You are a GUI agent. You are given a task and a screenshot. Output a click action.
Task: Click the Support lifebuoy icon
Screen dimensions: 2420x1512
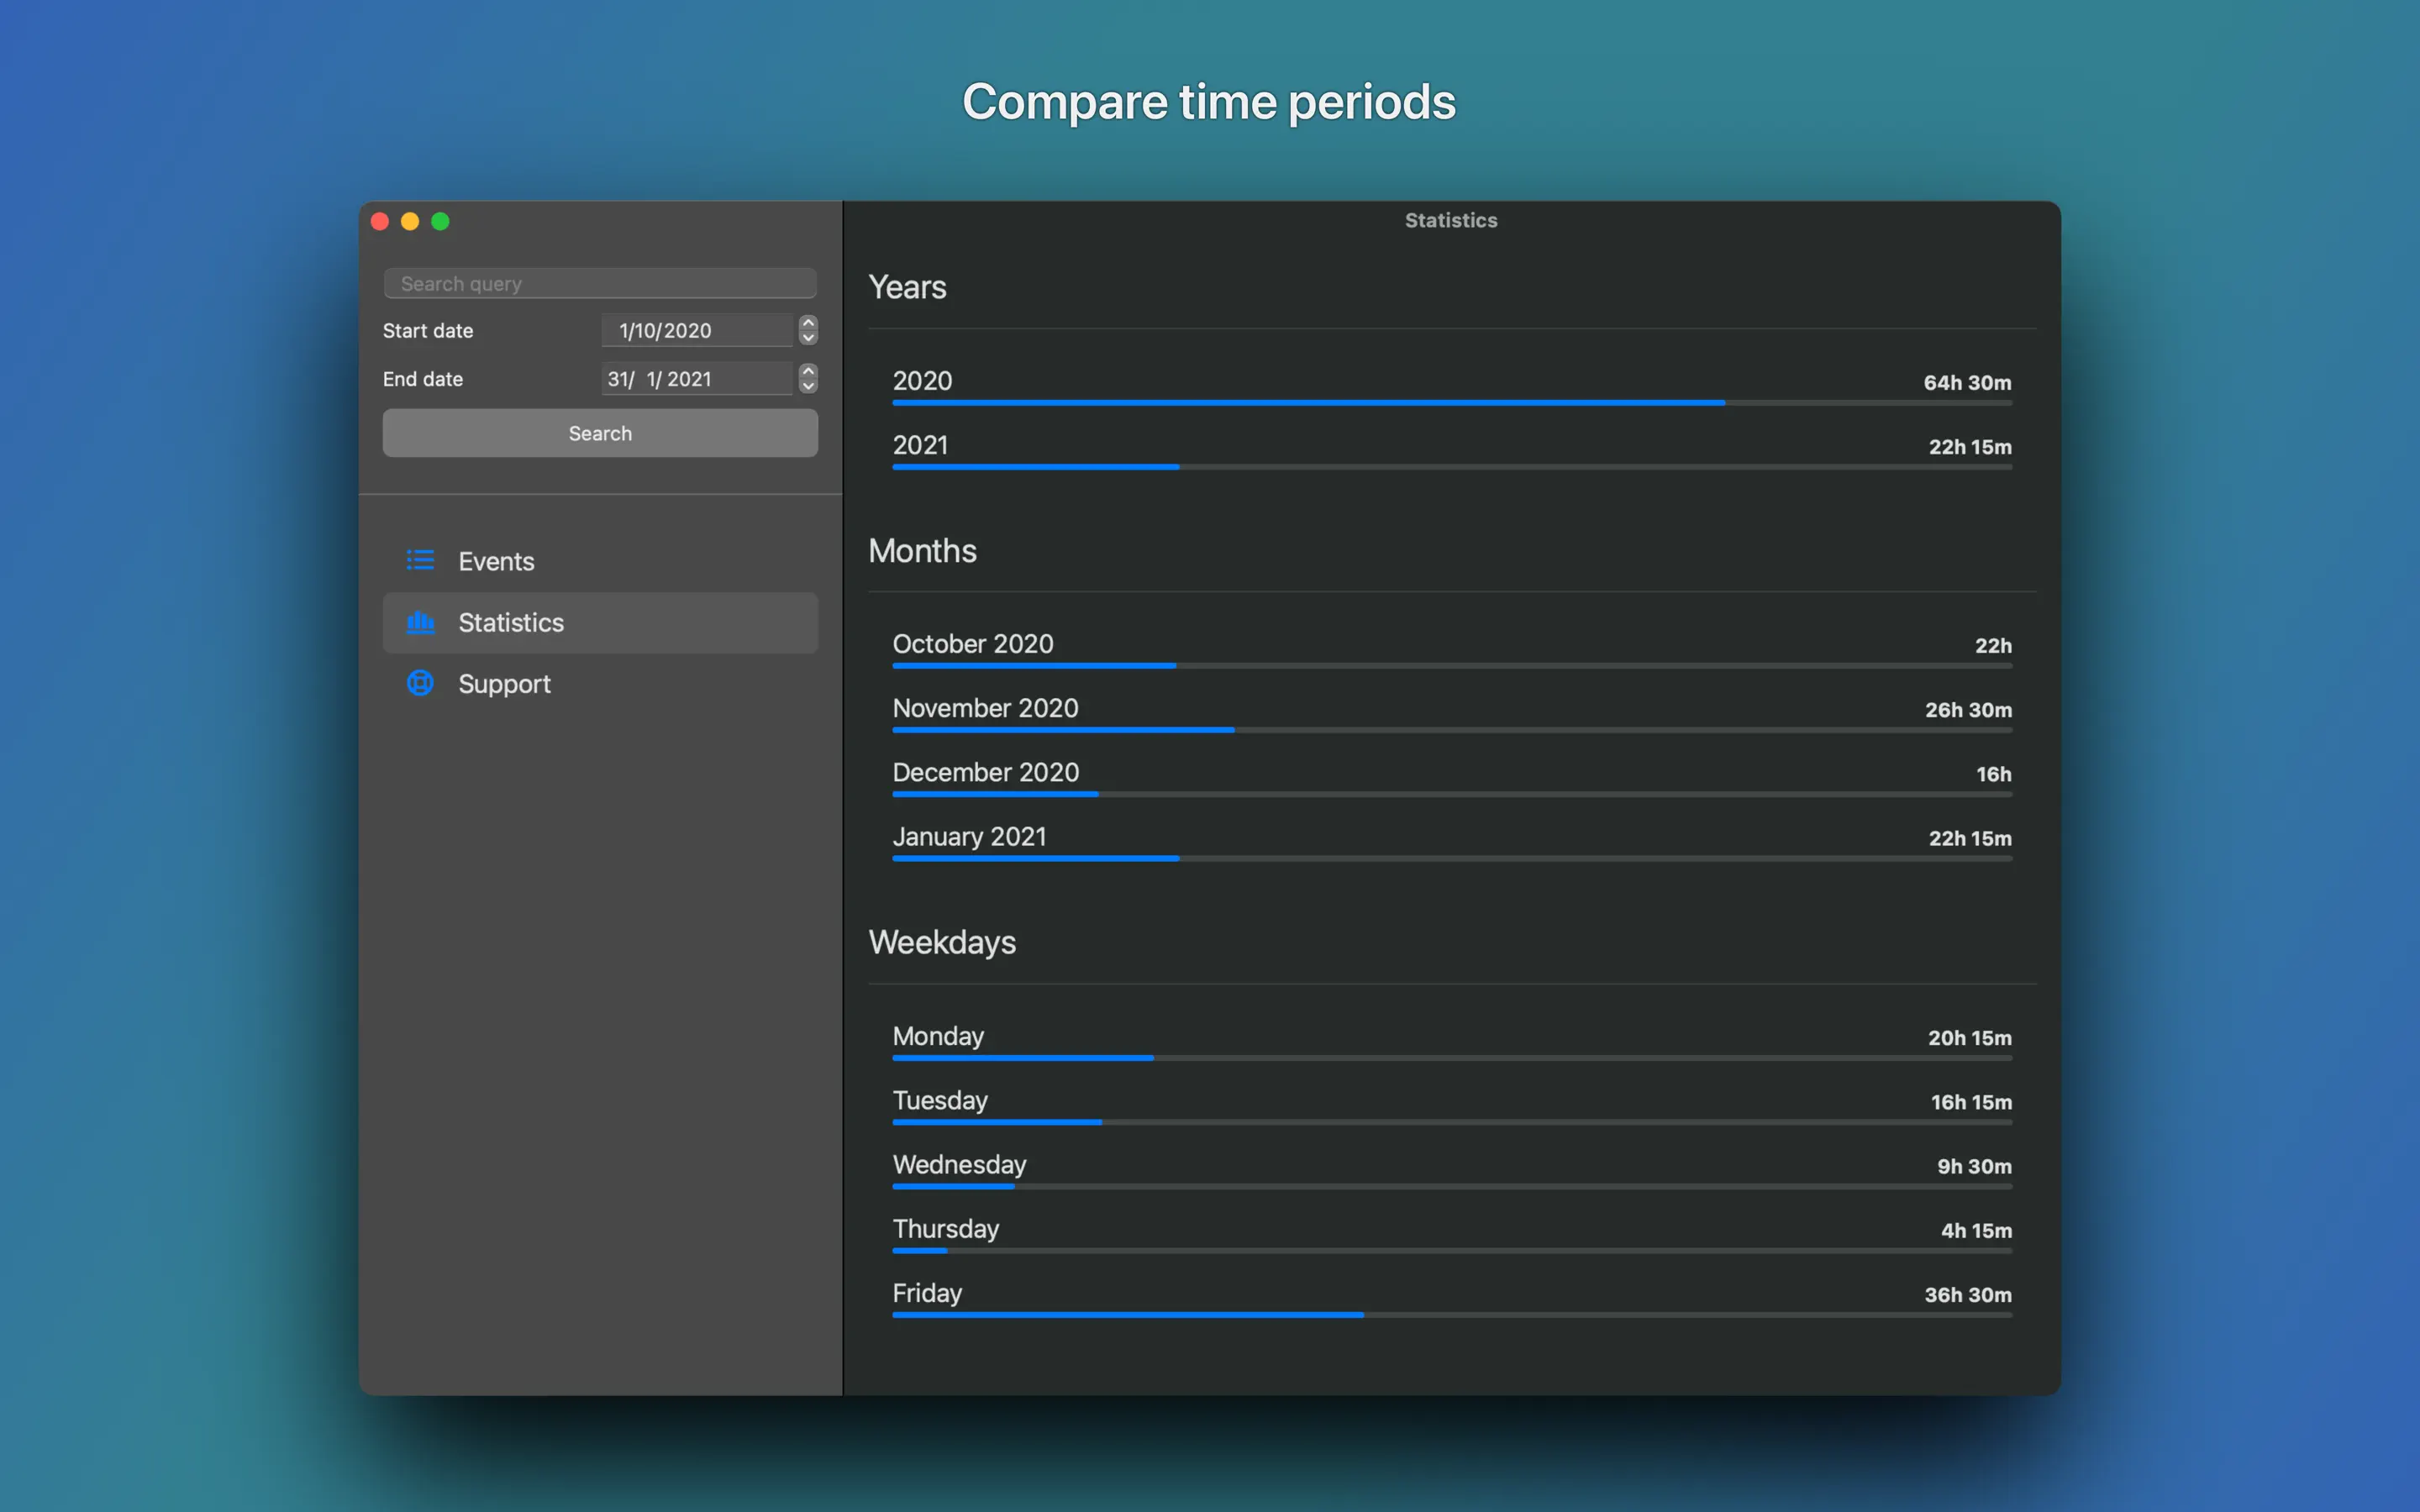click(x=420, y=683)
